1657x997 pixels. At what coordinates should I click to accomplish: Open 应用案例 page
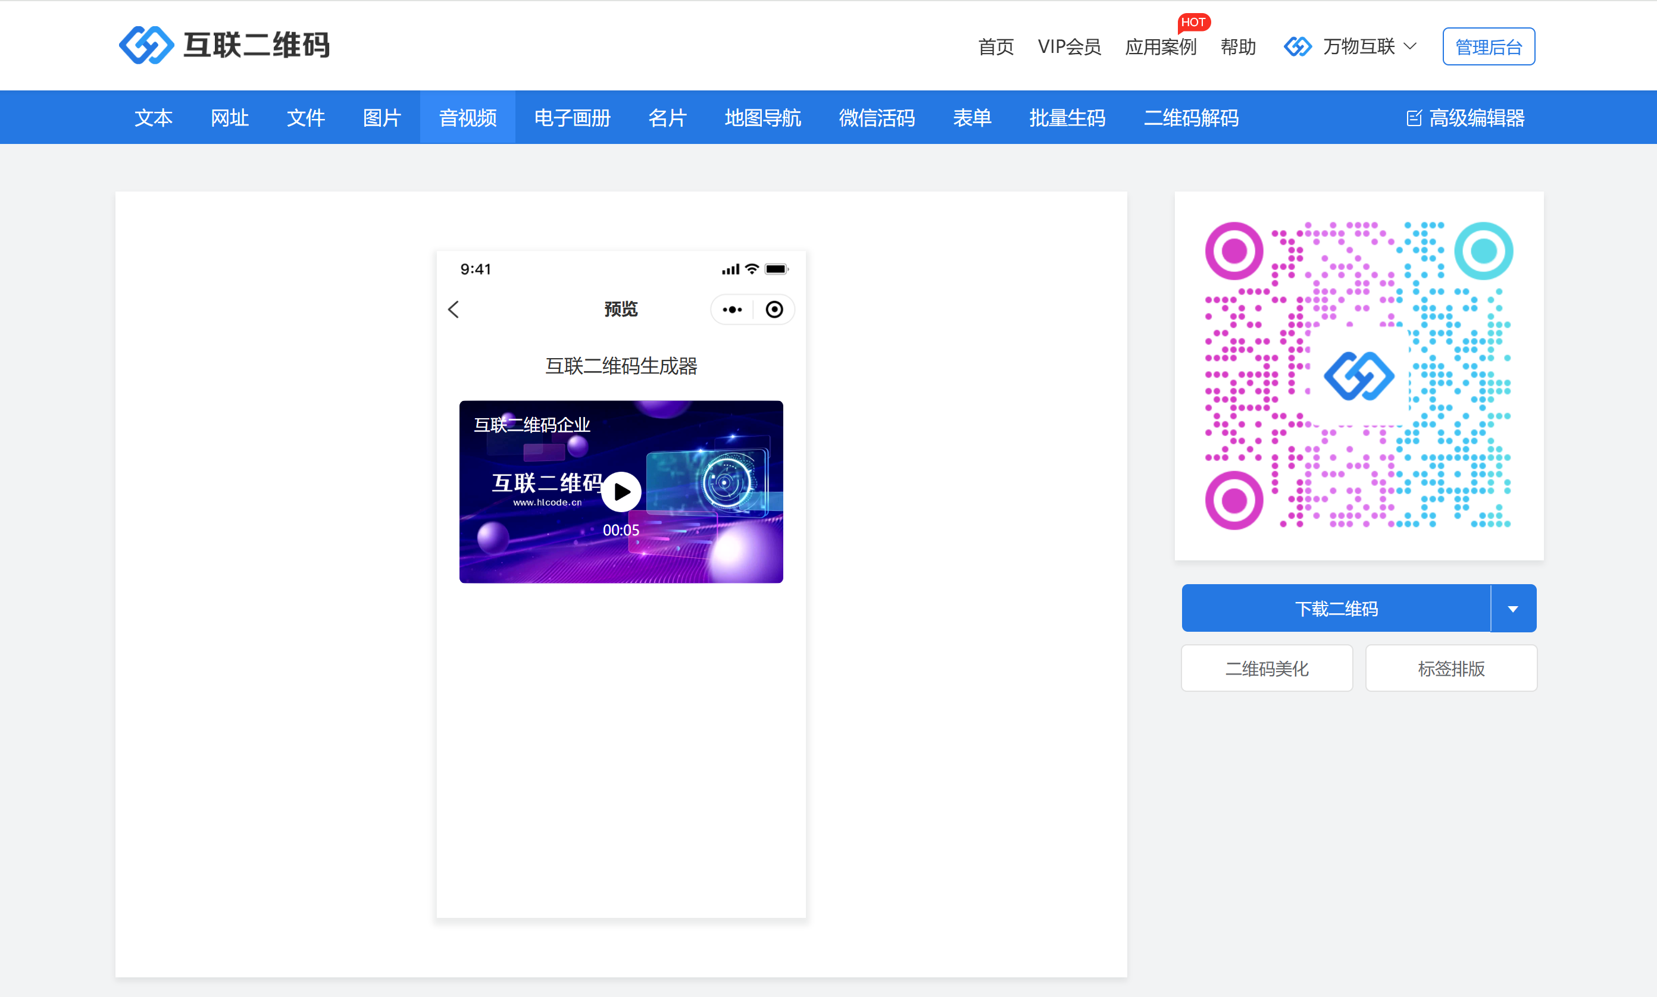coord(1161,46)
